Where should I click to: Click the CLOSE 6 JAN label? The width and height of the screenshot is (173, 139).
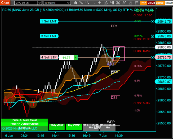pos(142,51)
